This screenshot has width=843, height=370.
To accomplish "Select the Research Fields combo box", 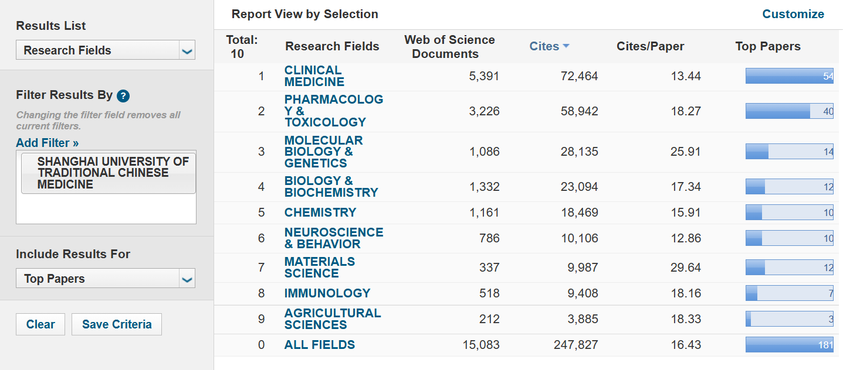I will click(106, 50).
